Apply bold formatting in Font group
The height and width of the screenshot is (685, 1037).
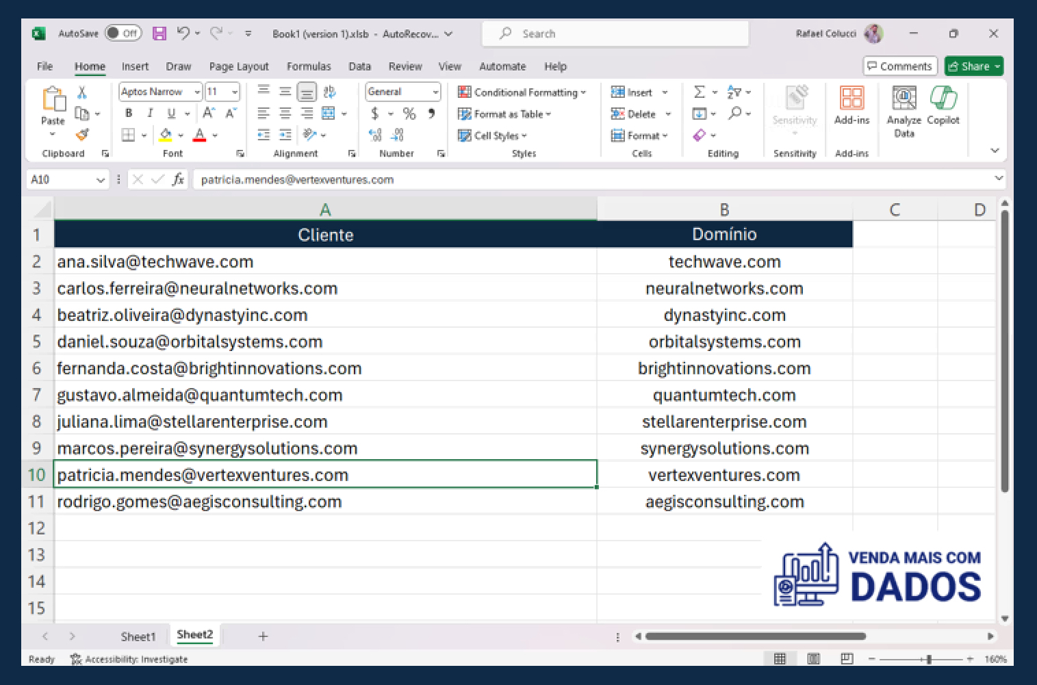point(128,113)
